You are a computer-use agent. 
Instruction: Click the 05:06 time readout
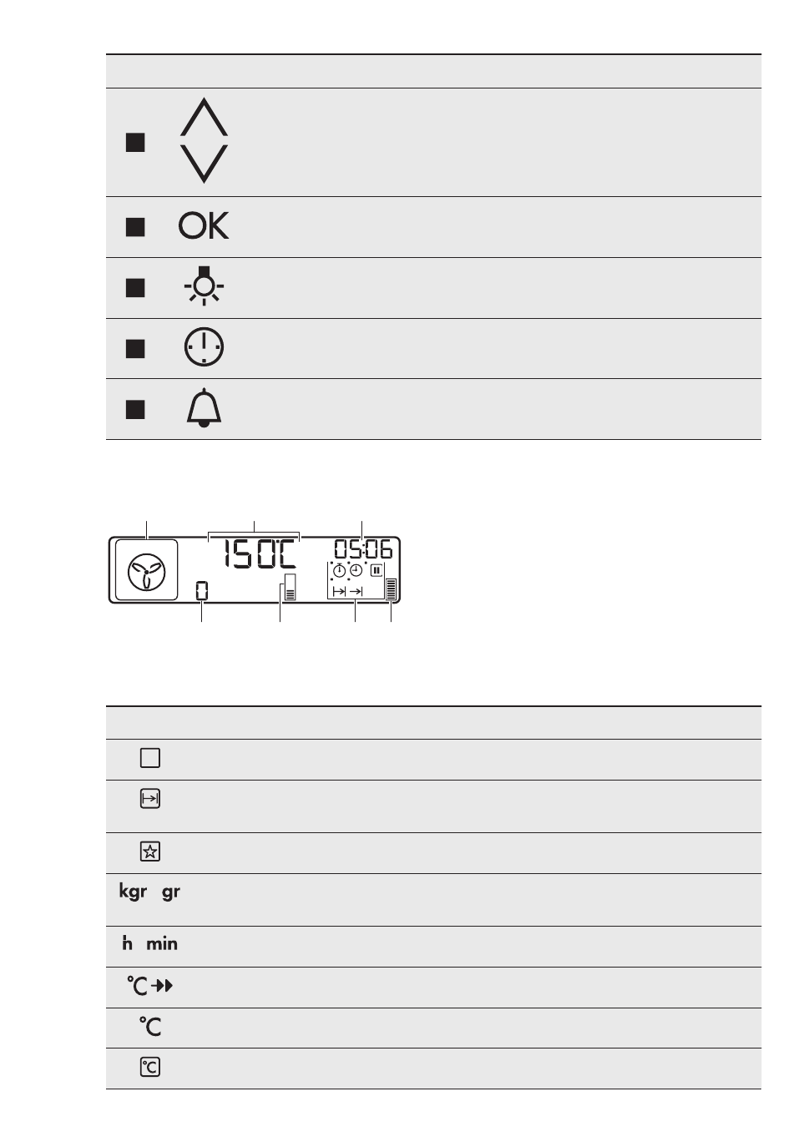click(x=362, y=549)
